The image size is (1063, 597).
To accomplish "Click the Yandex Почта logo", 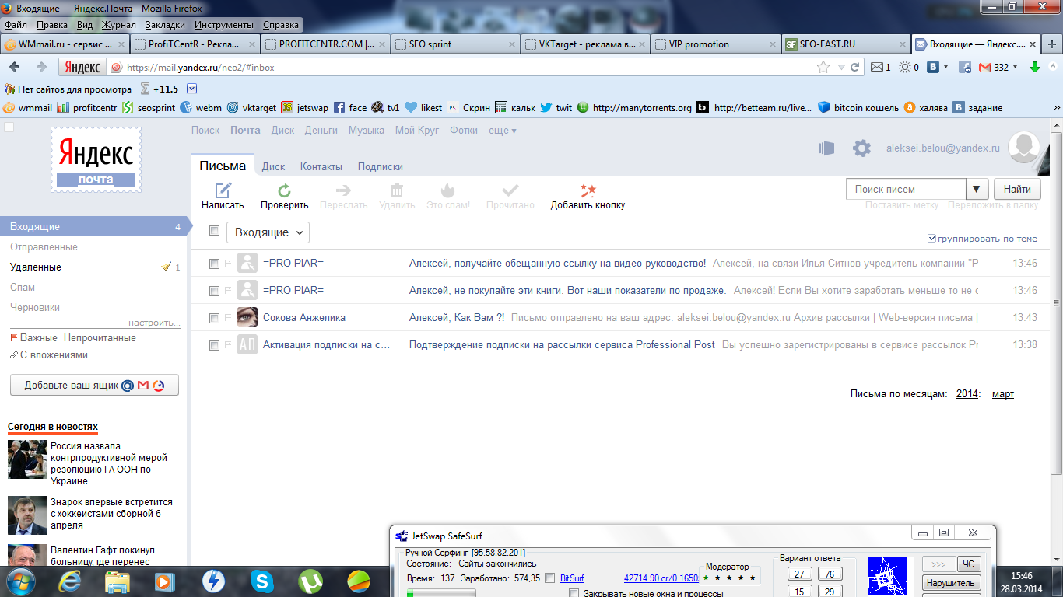I will coord(96,160).
